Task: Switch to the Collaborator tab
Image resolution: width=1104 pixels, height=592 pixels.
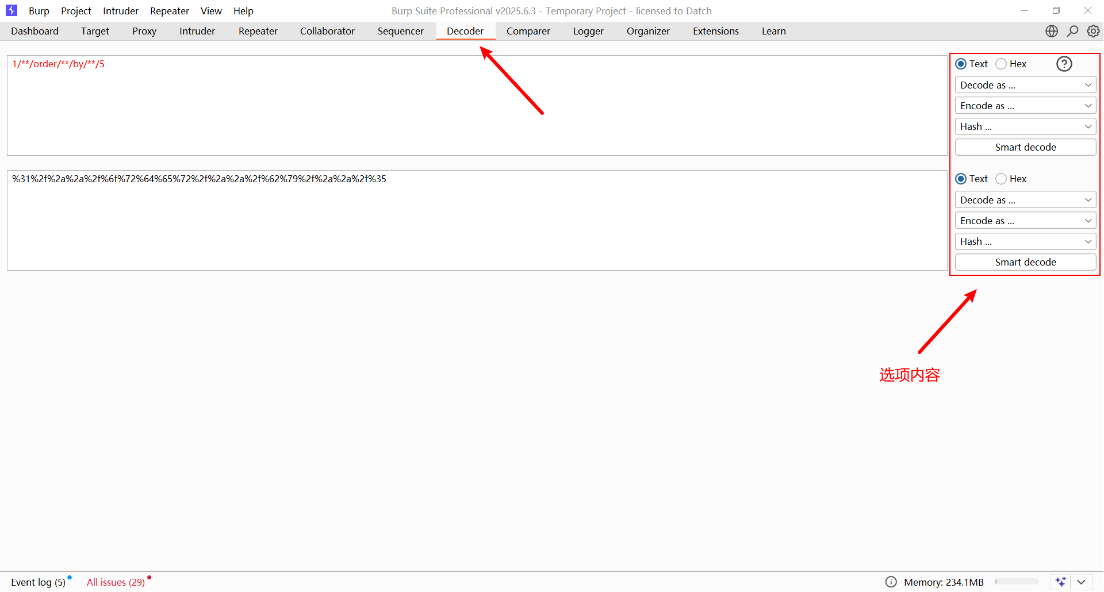Action: coord(327,31)
